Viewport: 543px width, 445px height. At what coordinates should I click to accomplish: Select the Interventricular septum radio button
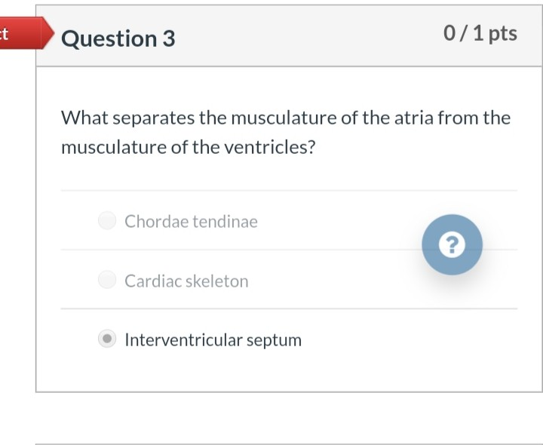[107, 339]
